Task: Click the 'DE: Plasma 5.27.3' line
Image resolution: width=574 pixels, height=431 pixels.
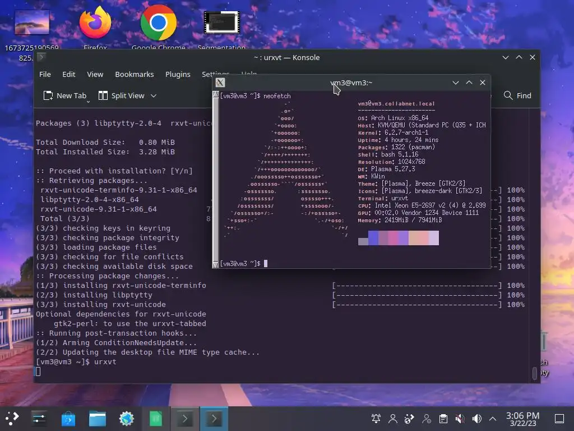Action: [387, 169]
